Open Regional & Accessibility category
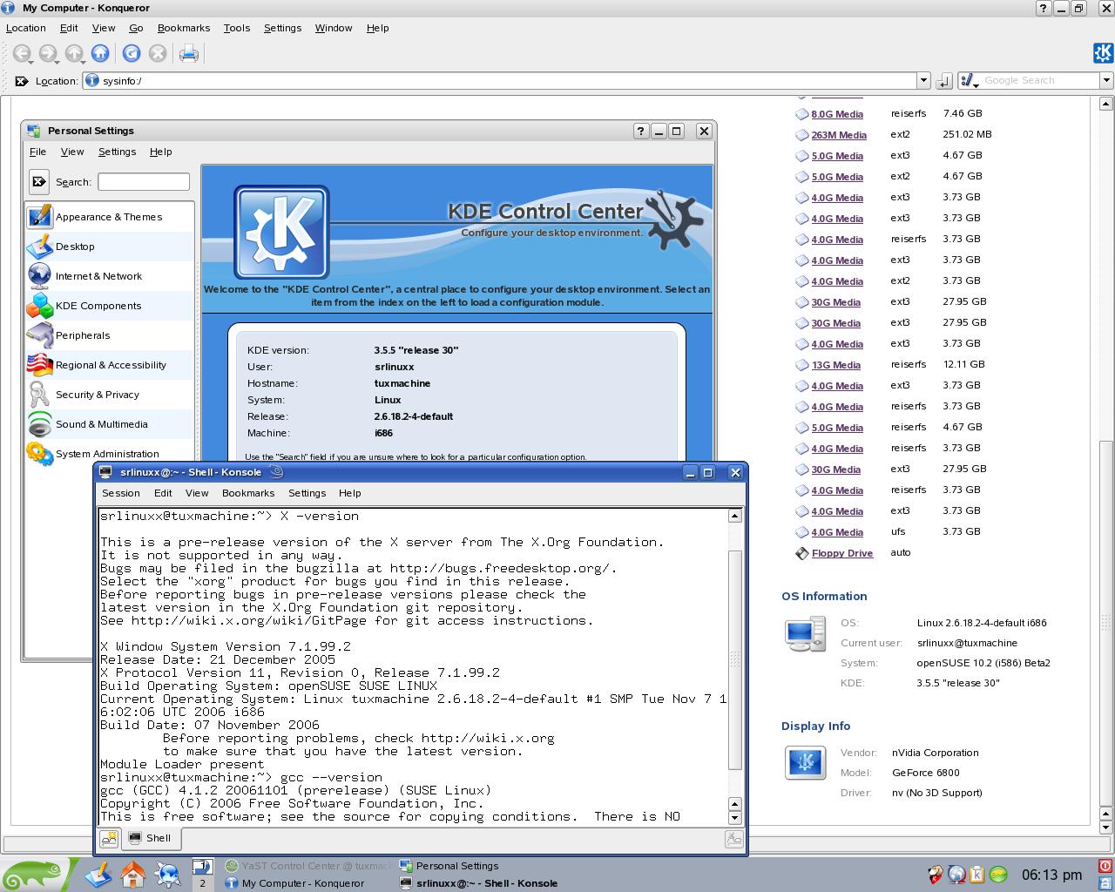 [x=109, y=365]
